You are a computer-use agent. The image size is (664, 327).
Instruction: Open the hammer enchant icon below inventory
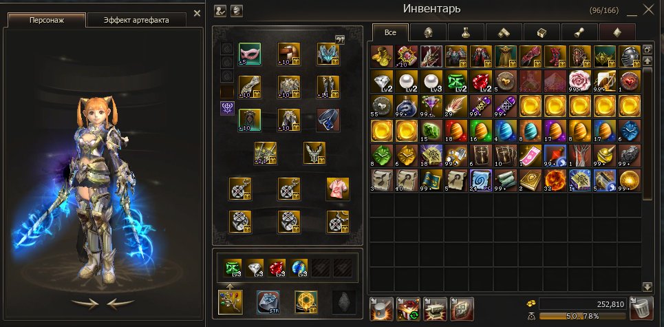click(382, 309)
